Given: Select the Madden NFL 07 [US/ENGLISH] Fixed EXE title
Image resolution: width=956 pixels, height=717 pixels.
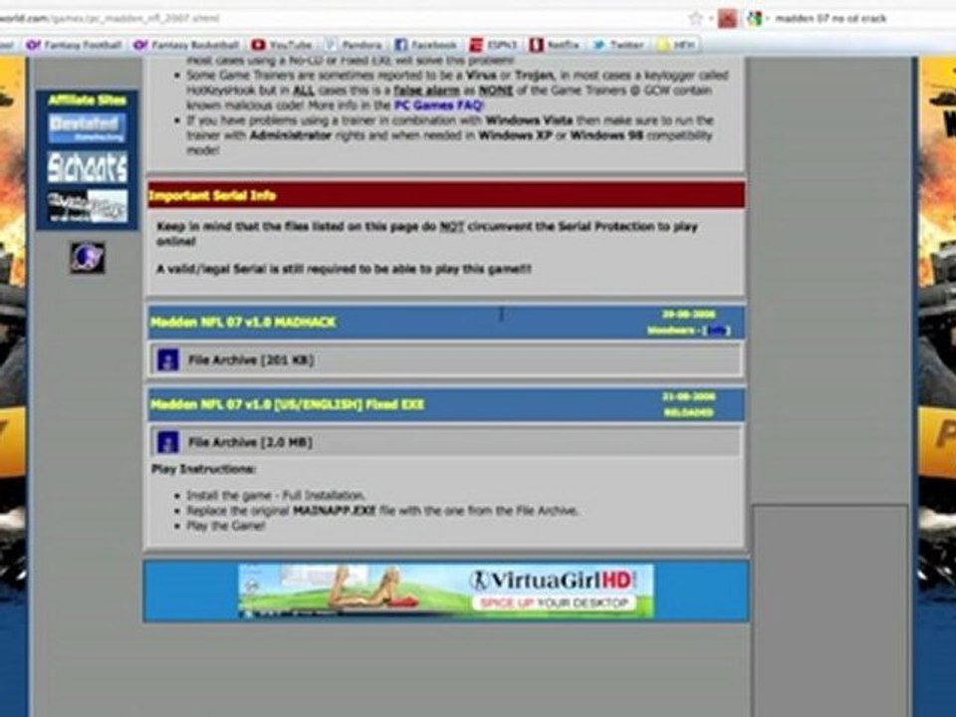Looking at the screenshot, I should coord(287,404).
